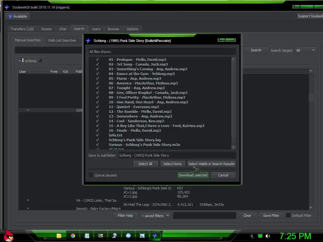
Task: Click the file list scroll down arrow
Action: (233, 147)
